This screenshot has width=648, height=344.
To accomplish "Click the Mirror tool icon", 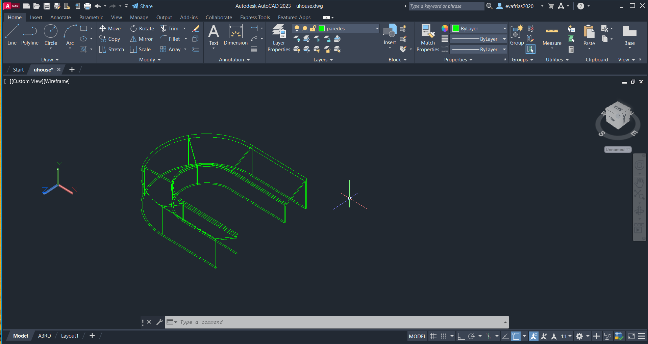I will [x=133, y=39].
